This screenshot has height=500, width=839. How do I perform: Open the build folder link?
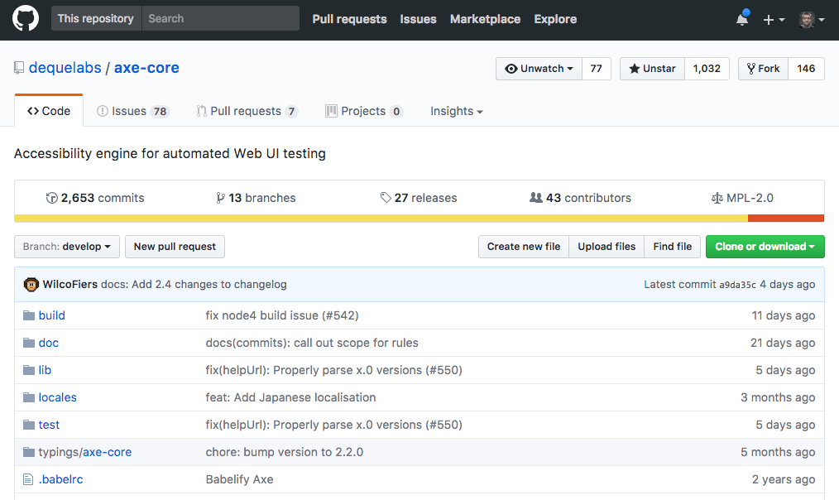click(x=52, y=315)
